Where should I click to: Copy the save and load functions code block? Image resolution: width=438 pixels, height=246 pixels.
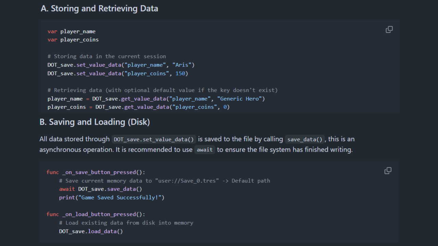(388, 170)
